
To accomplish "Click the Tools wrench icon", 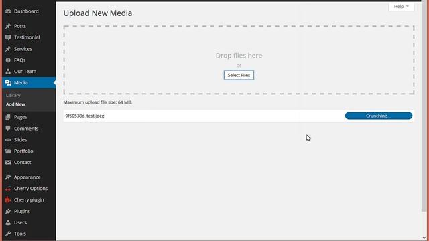I will coord(8,234).
